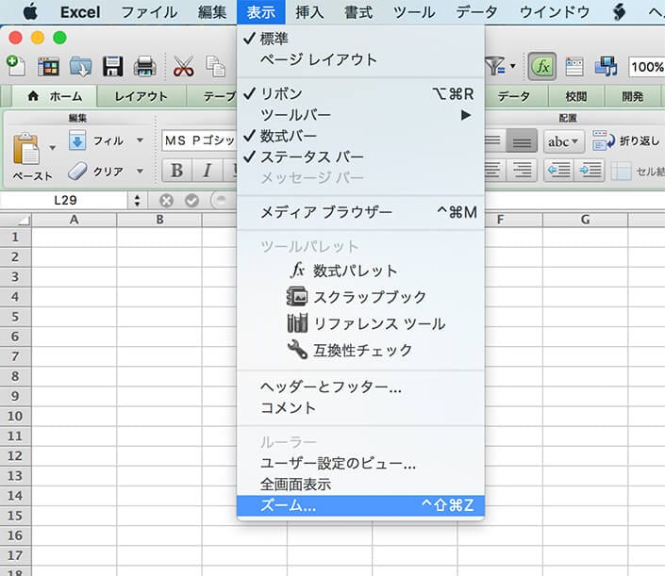
Task: Click the merge cells icon
Action: coord(622,172)
